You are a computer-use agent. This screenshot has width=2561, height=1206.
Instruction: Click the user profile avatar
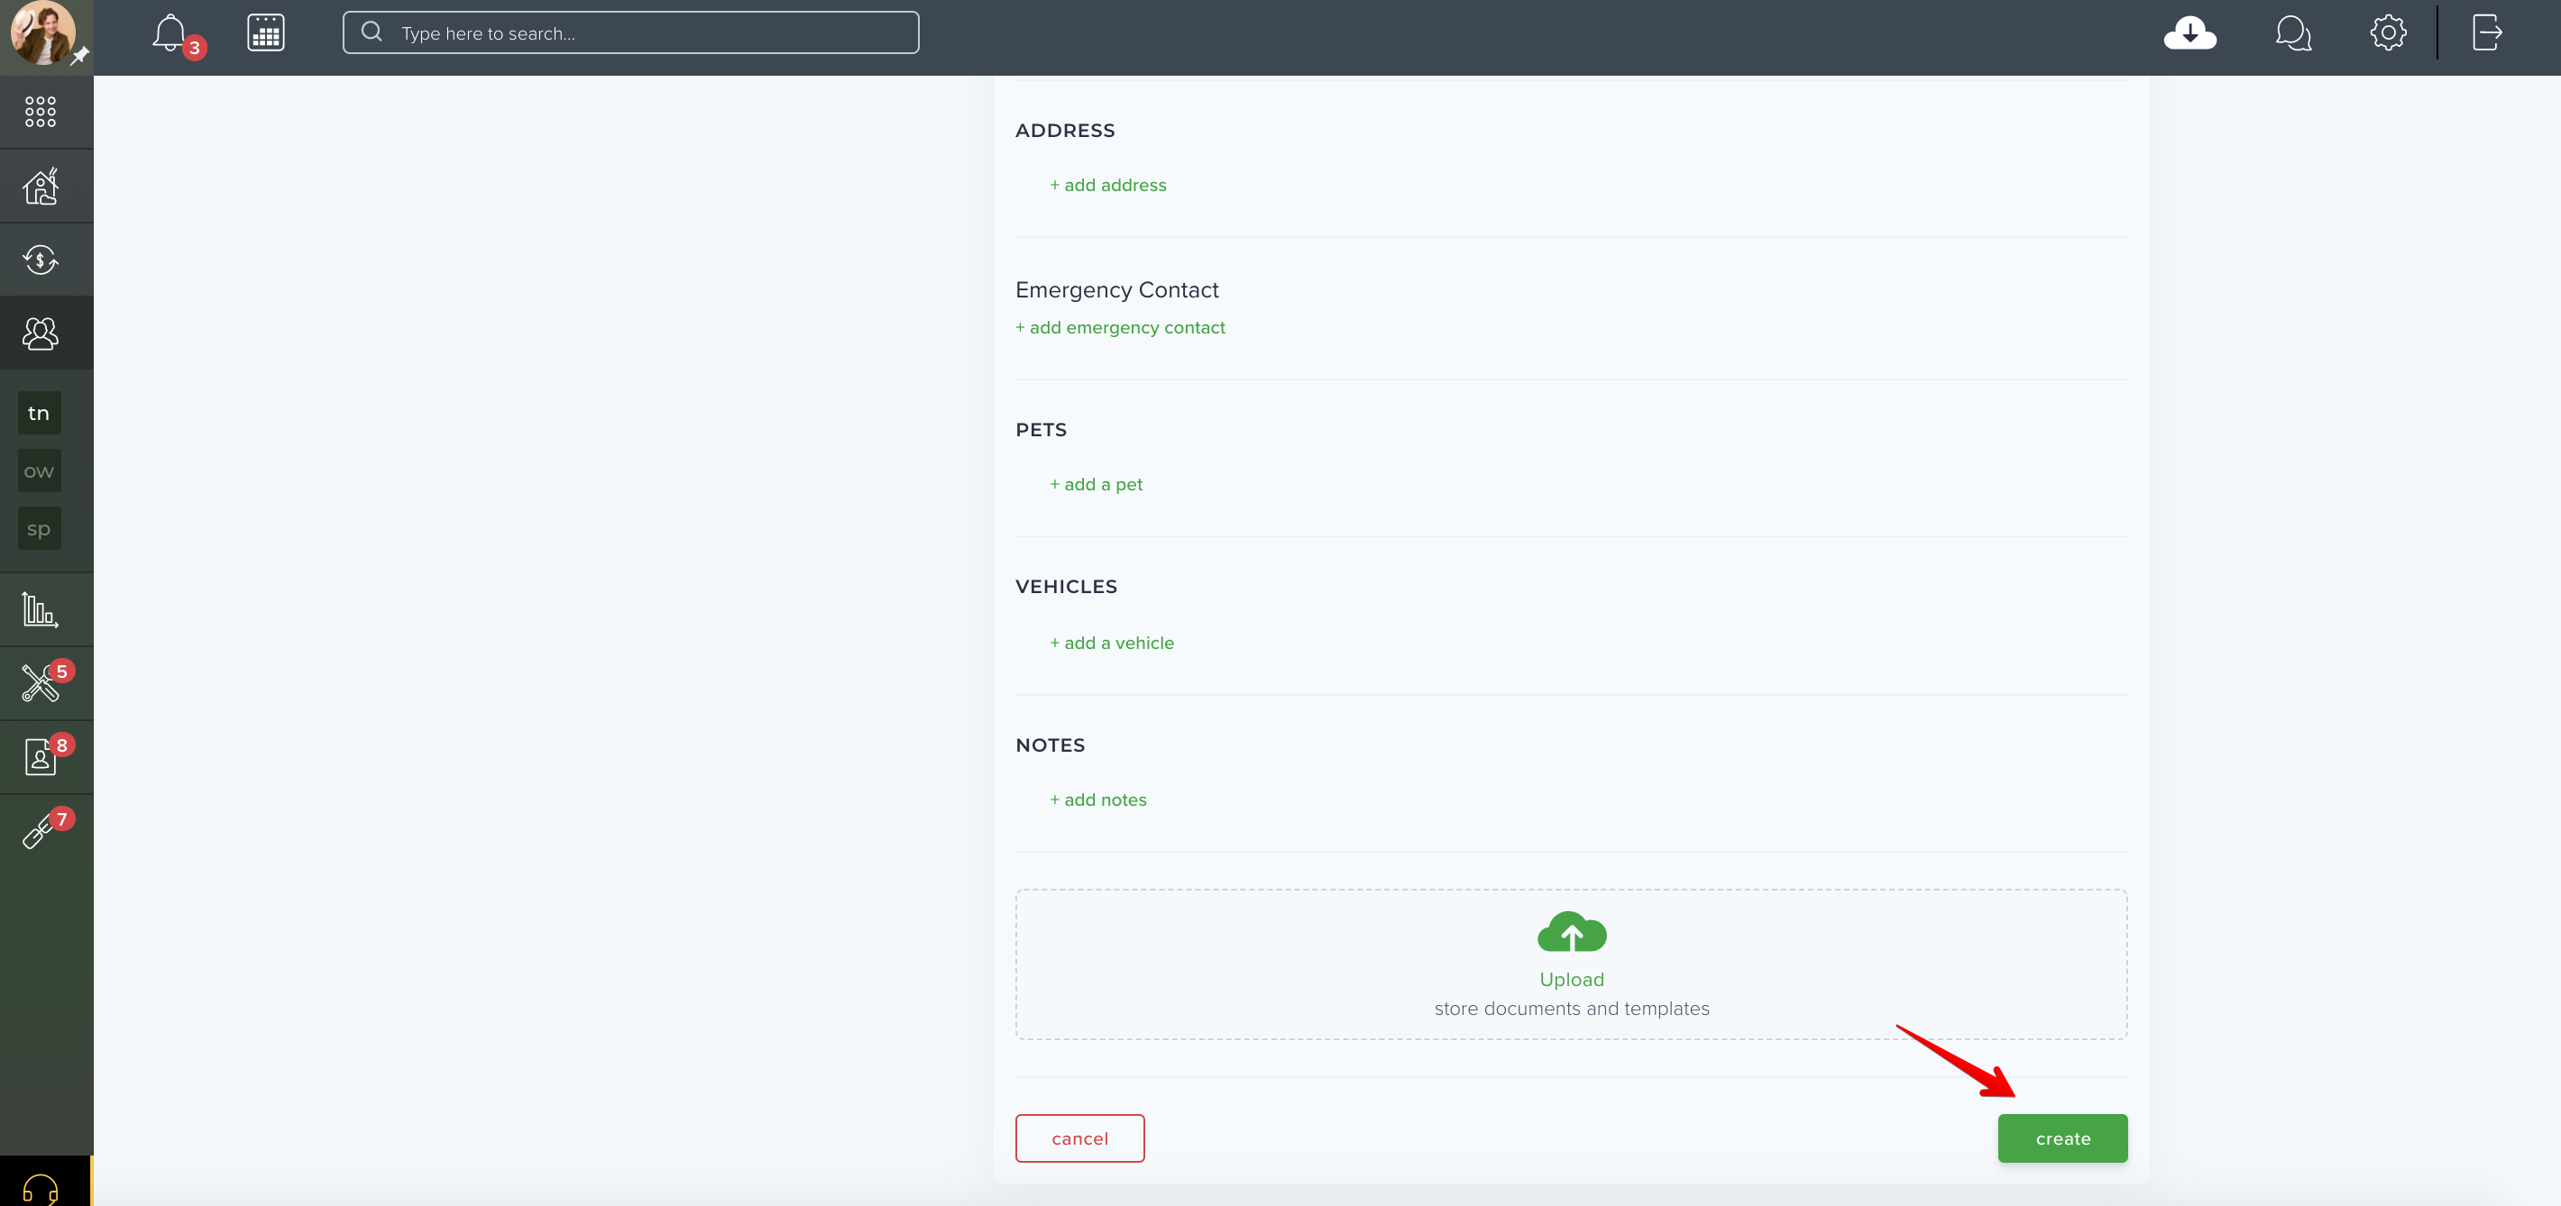pyautogui.click(x=41, y=32)
